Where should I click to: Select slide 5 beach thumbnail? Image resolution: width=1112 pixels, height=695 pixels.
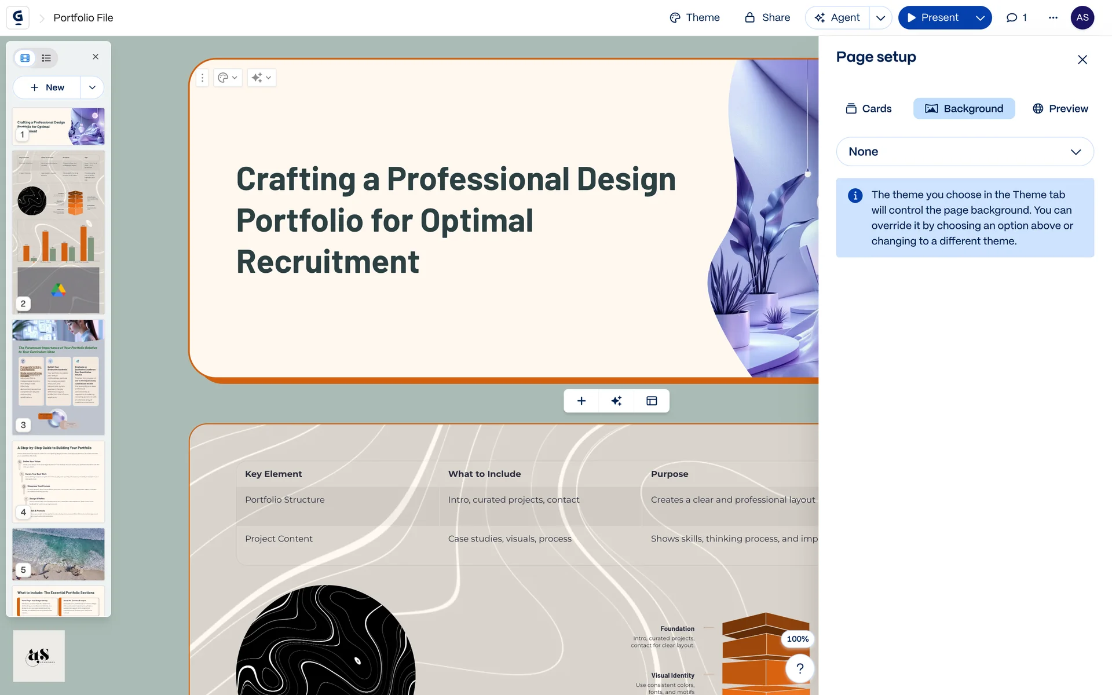coord(58,553)
